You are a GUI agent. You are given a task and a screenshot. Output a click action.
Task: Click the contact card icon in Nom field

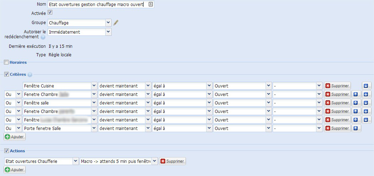151,5
